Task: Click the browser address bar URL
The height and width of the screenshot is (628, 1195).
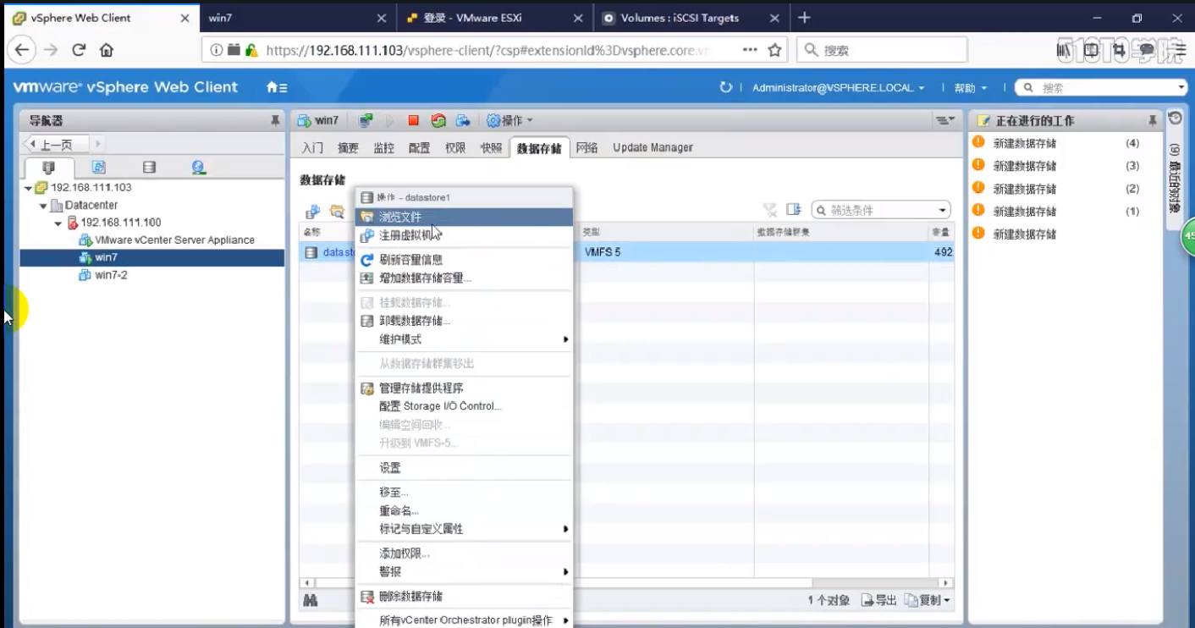Action: coord(487,50)
